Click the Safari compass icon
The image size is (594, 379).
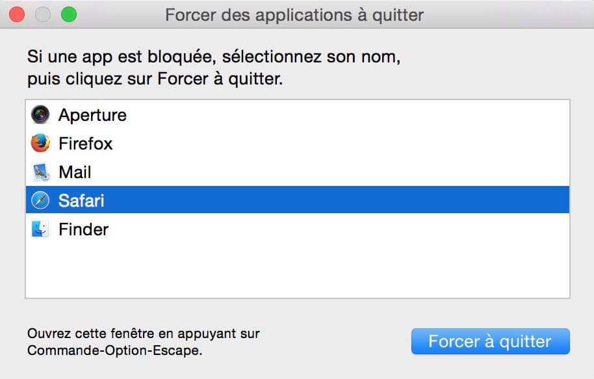point(40,200)
